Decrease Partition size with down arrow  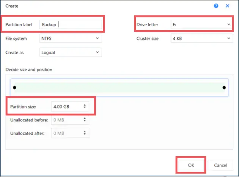(84, 109)
